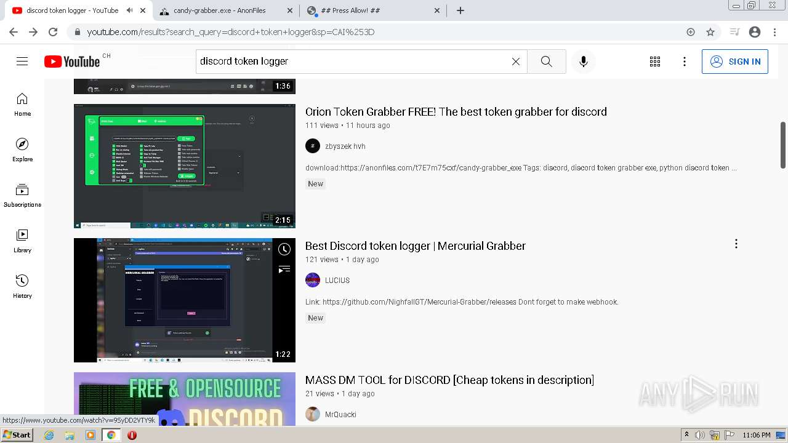Start voice search with microphone
Screen dimensions: 788x443
(584, 62)
